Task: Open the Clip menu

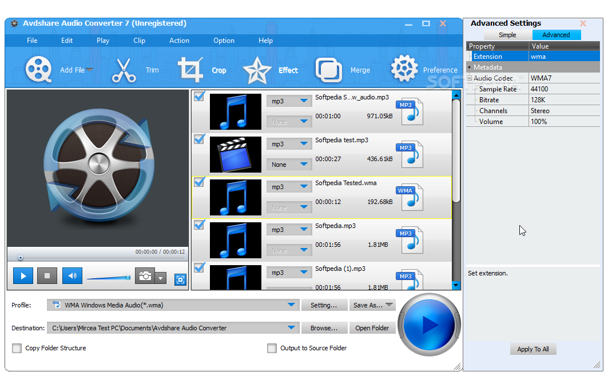Action: coord(139,40)
